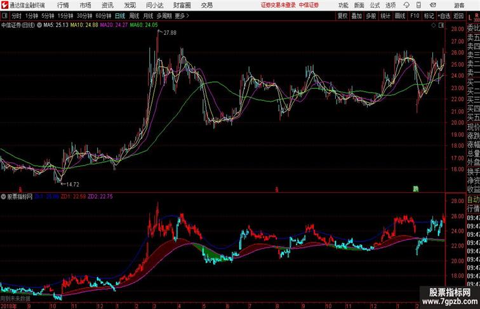This screenshot has width=480, height=309.
Task: Open the 股票指标网 indicator round icon
Action: click(x=3, y=197)
